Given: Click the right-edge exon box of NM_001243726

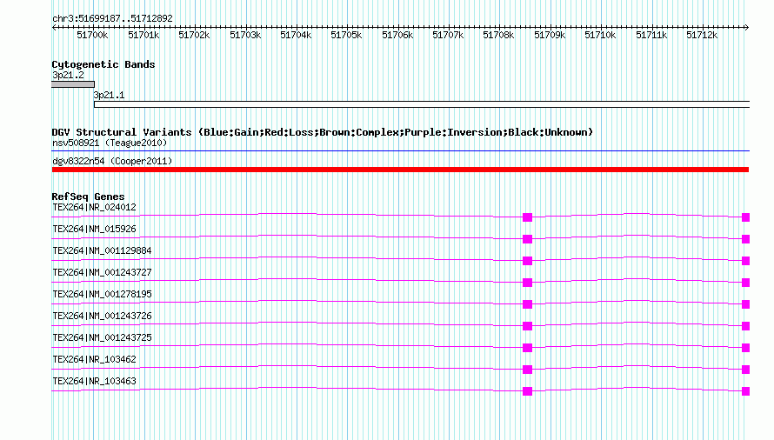Looking at the screenshot, I should click(746, 326).
